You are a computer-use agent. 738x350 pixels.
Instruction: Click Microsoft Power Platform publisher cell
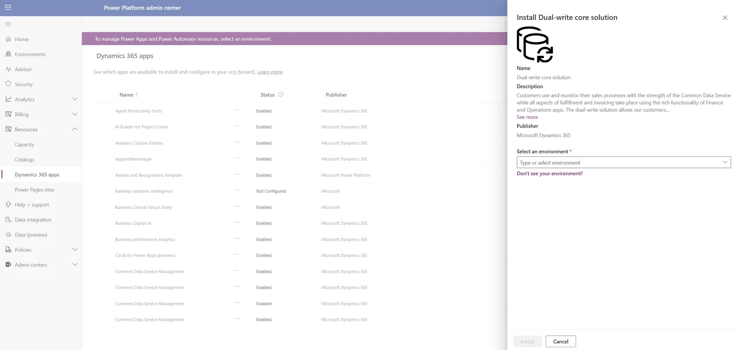(345, 175)
